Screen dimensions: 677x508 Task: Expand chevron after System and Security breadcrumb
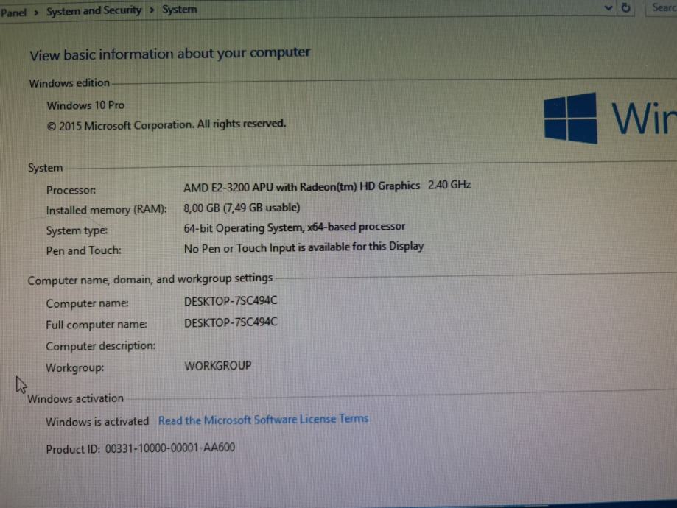coord(152,10)
